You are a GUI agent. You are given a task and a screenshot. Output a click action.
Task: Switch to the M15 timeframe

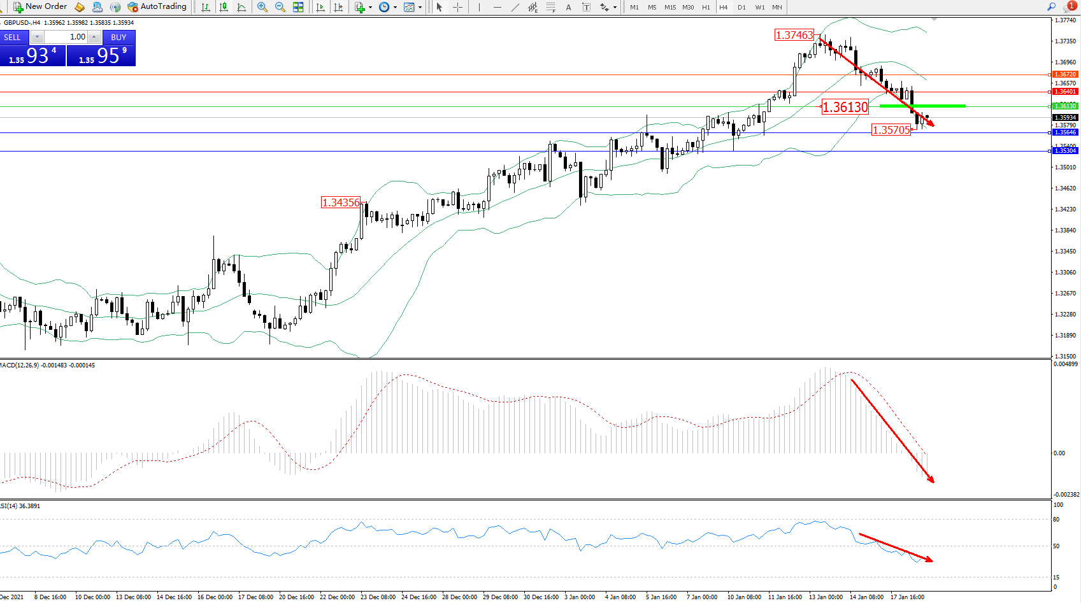point(670,8)
